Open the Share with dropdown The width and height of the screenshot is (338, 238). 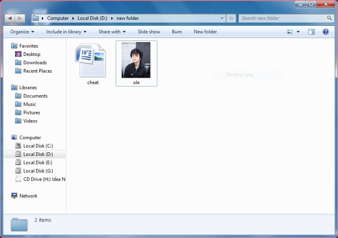pyautogui.click(x=112, y=32)
